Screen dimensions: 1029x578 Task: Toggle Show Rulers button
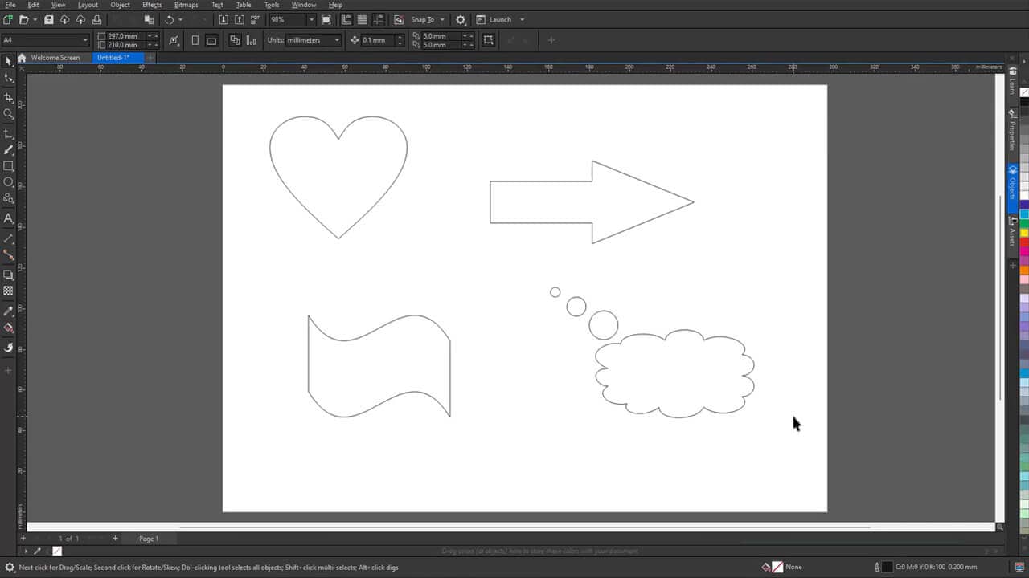click(346, 19)
